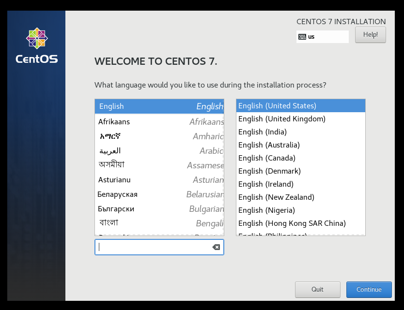Screen dimensions: 404x310
Task: Click the keyboard layout icon
Action: pyautogui.click(x=302, y=37)
